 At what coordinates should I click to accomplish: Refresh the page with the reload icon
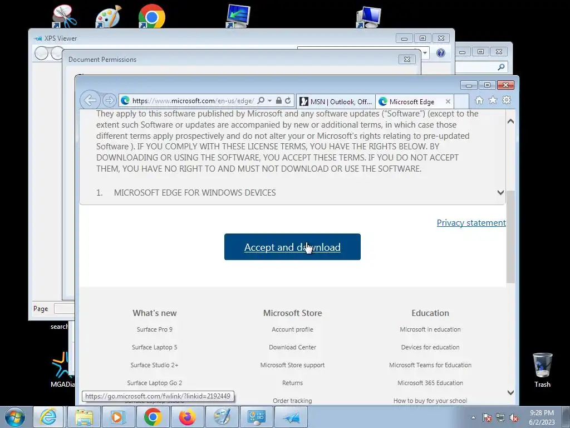(x=288, y=100)
